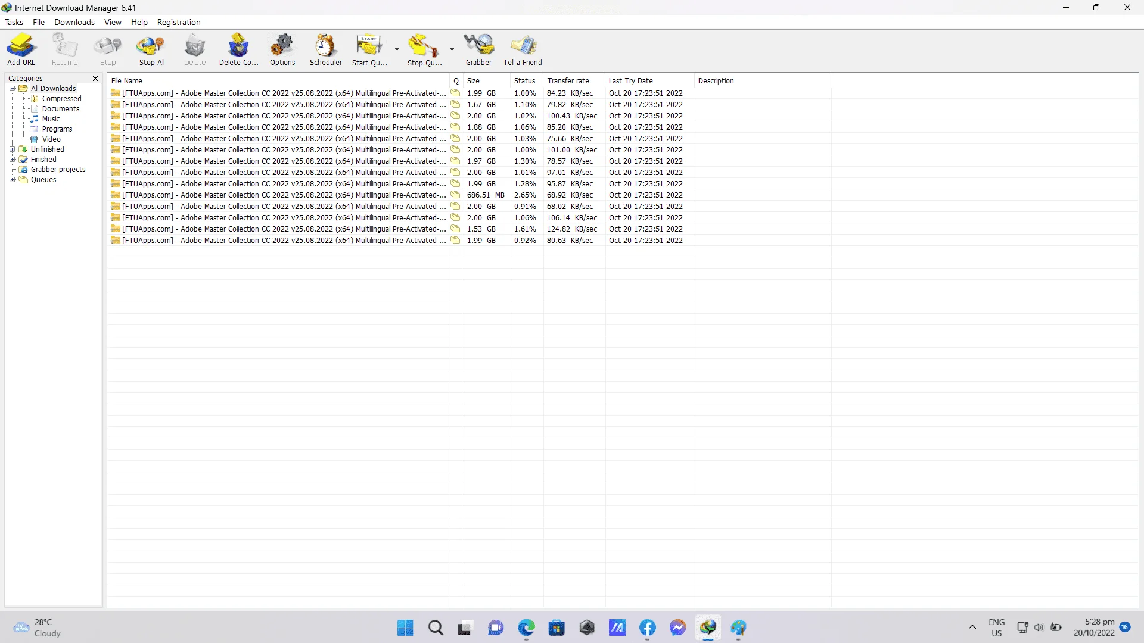Click the 1.67 GB size cell
Image resolution: width=1144 pixels, height=643 pixels.
tap(481, 104)
